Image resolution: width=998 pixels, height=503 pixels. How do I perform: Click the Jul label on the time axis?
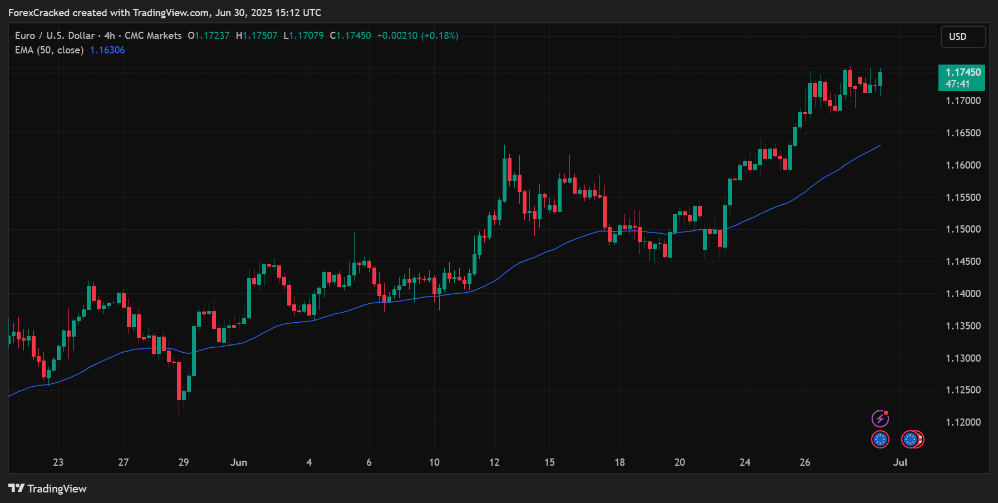(x=901, y=462)
